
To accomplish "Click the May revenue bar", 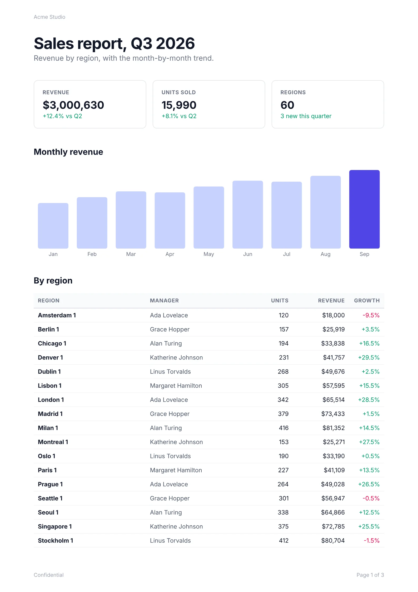I will (209, 217).
